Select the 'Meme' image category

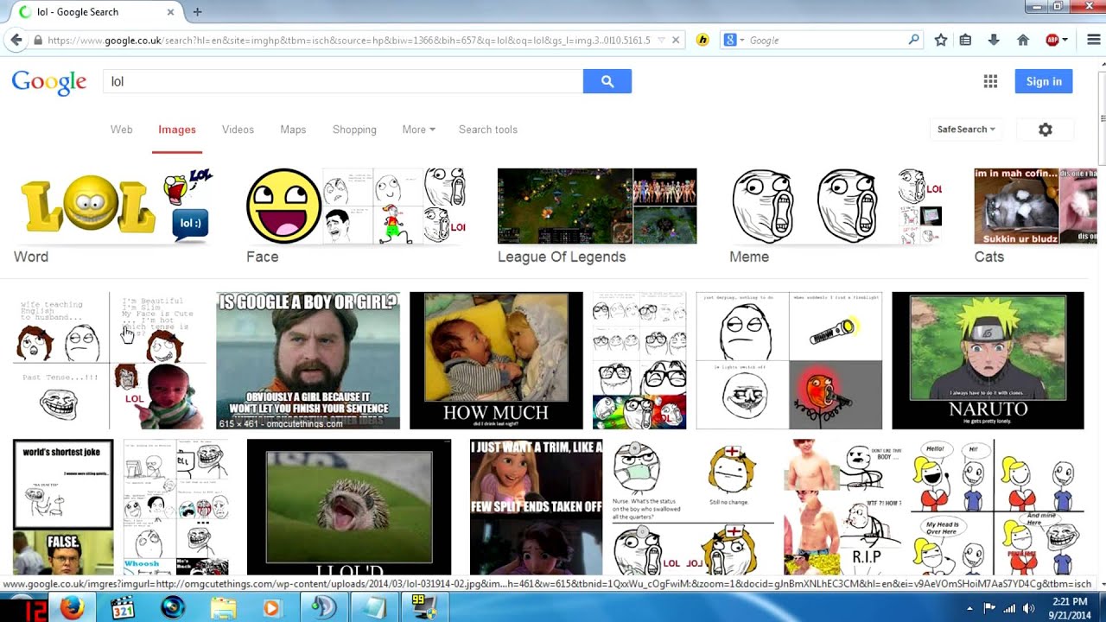click(836, 215)
